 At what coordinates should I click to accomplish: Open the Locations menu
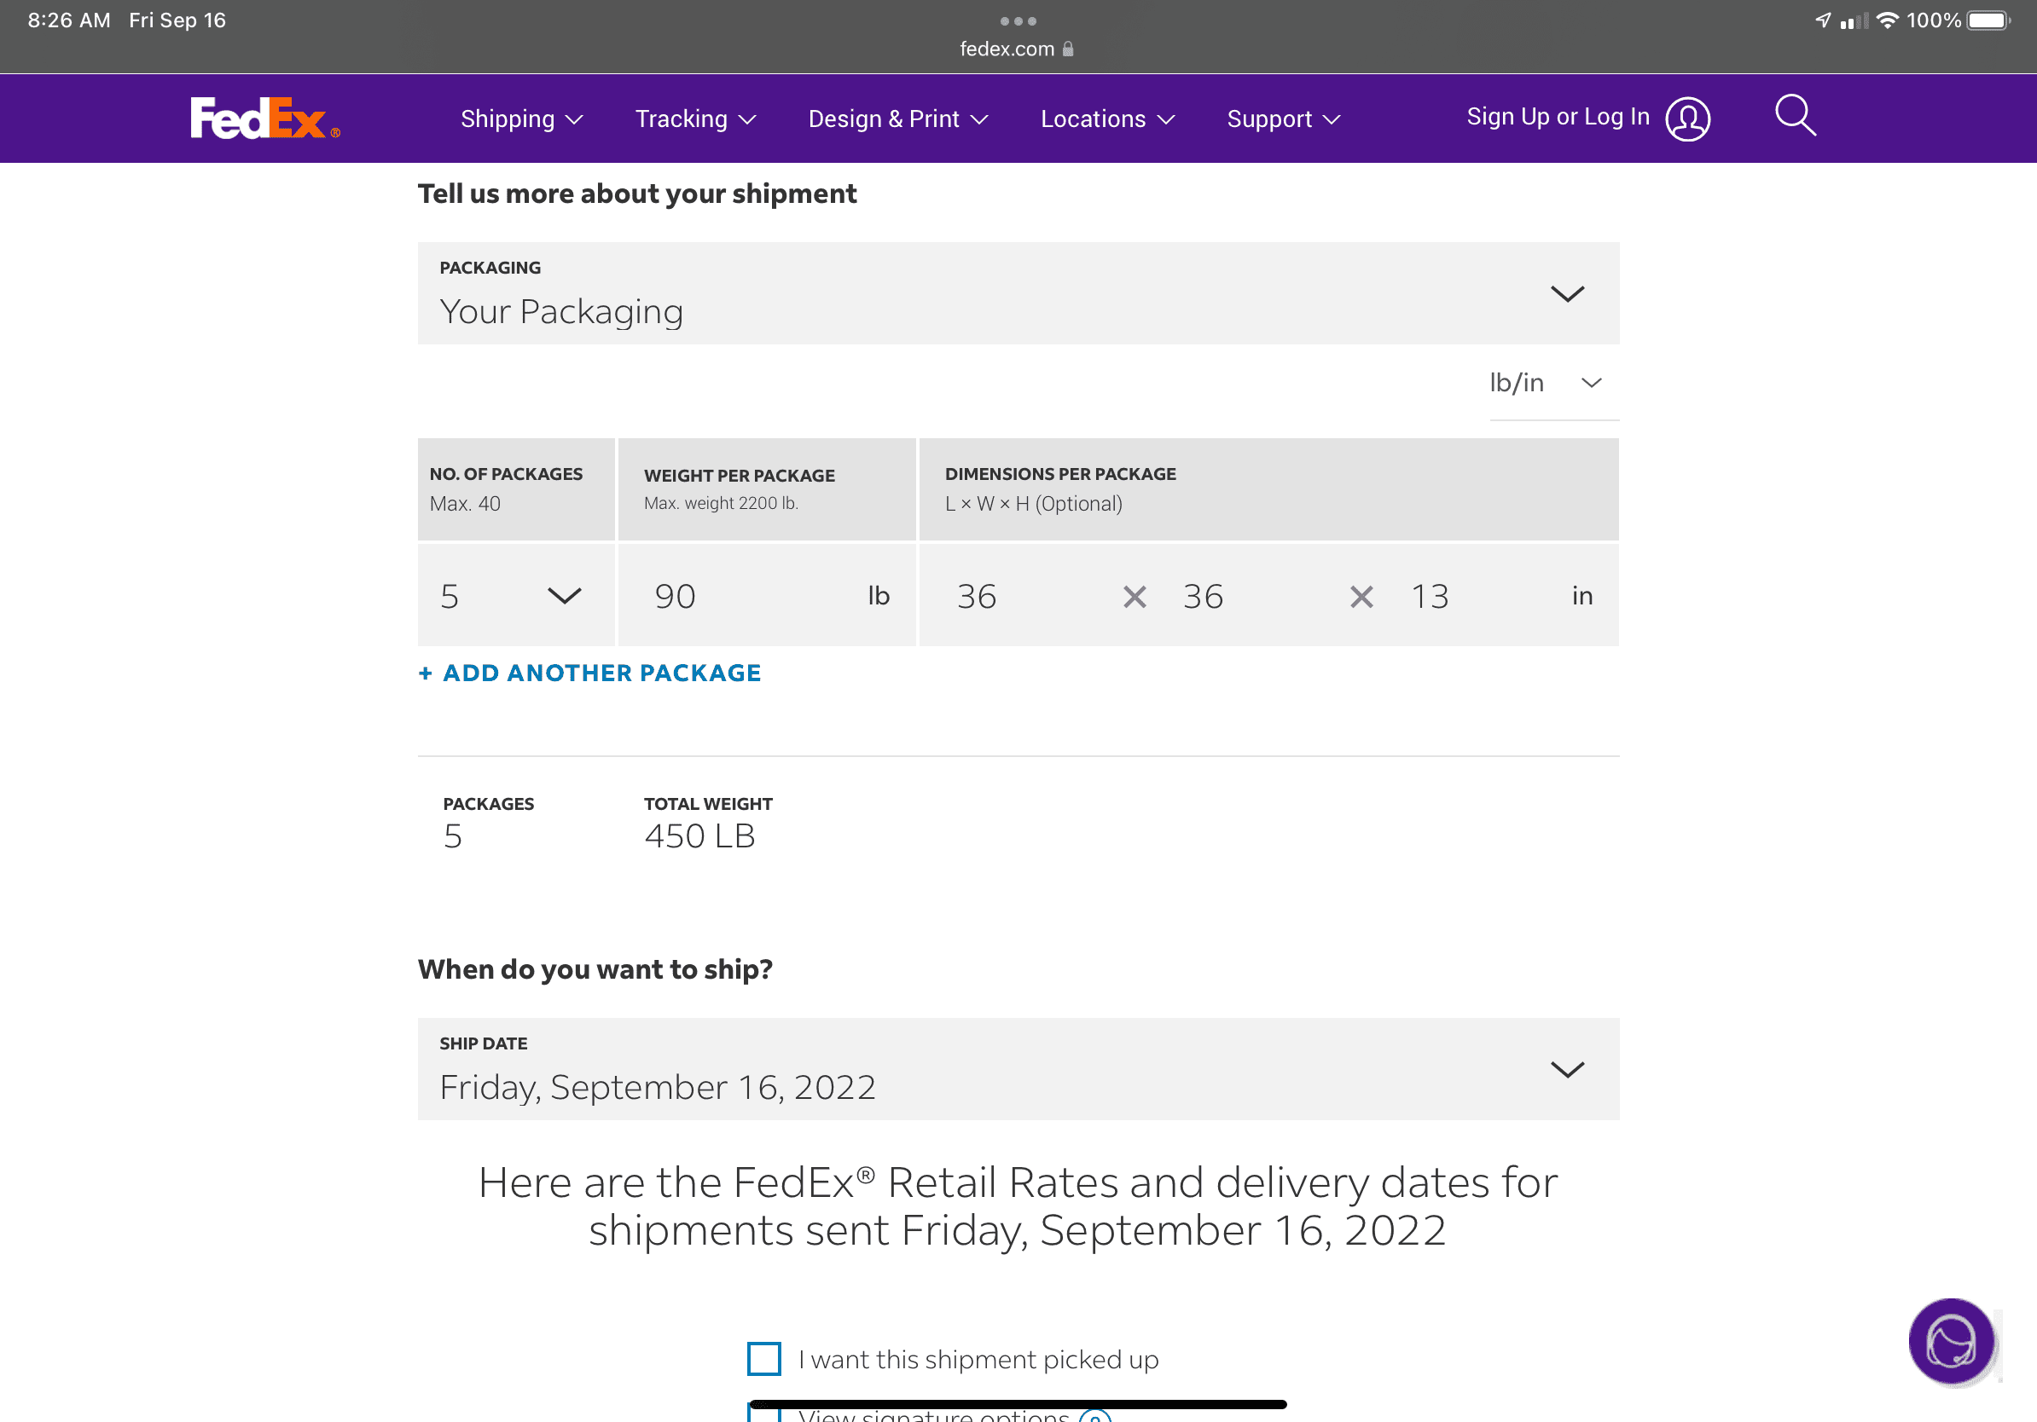click(x=1107, y=118)
